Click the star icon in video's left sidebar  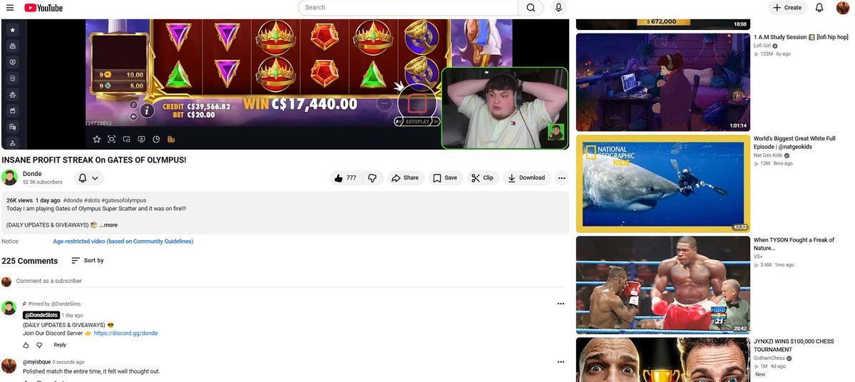point(12,30)
